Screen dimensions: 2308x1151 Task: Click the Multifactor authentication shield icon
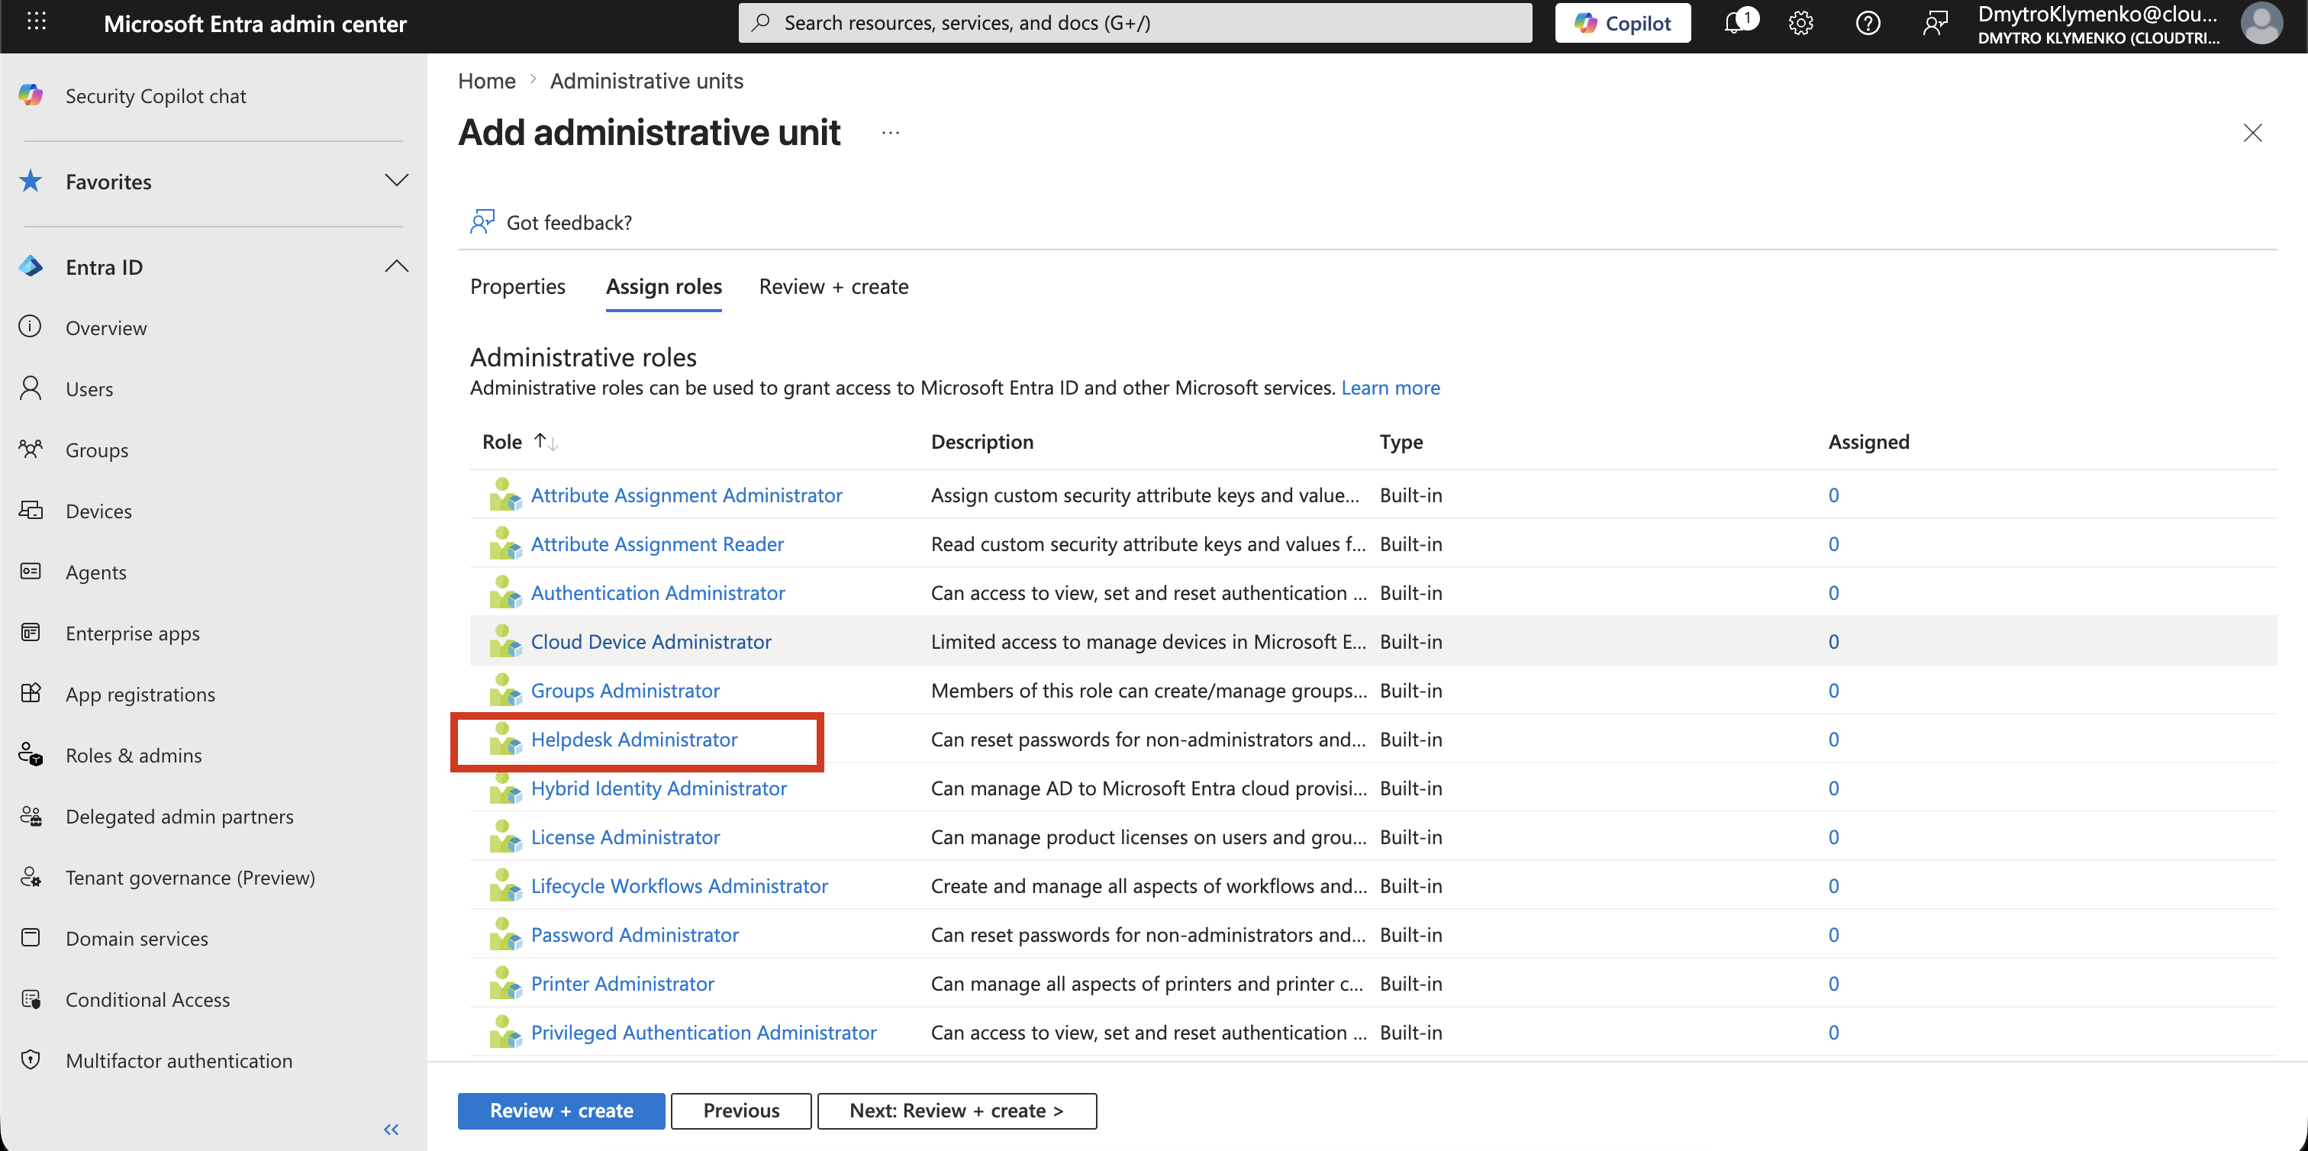(x=31, y=1059)
